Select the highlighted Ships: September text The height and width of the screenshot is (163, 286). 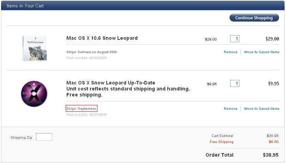coord(81,108)
